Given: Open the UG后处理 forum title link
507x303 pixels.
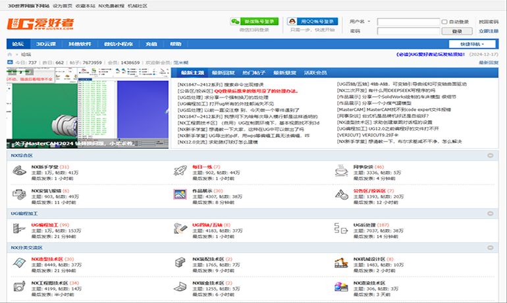Looking at the screenshot, I should click(x=364, y=225).
